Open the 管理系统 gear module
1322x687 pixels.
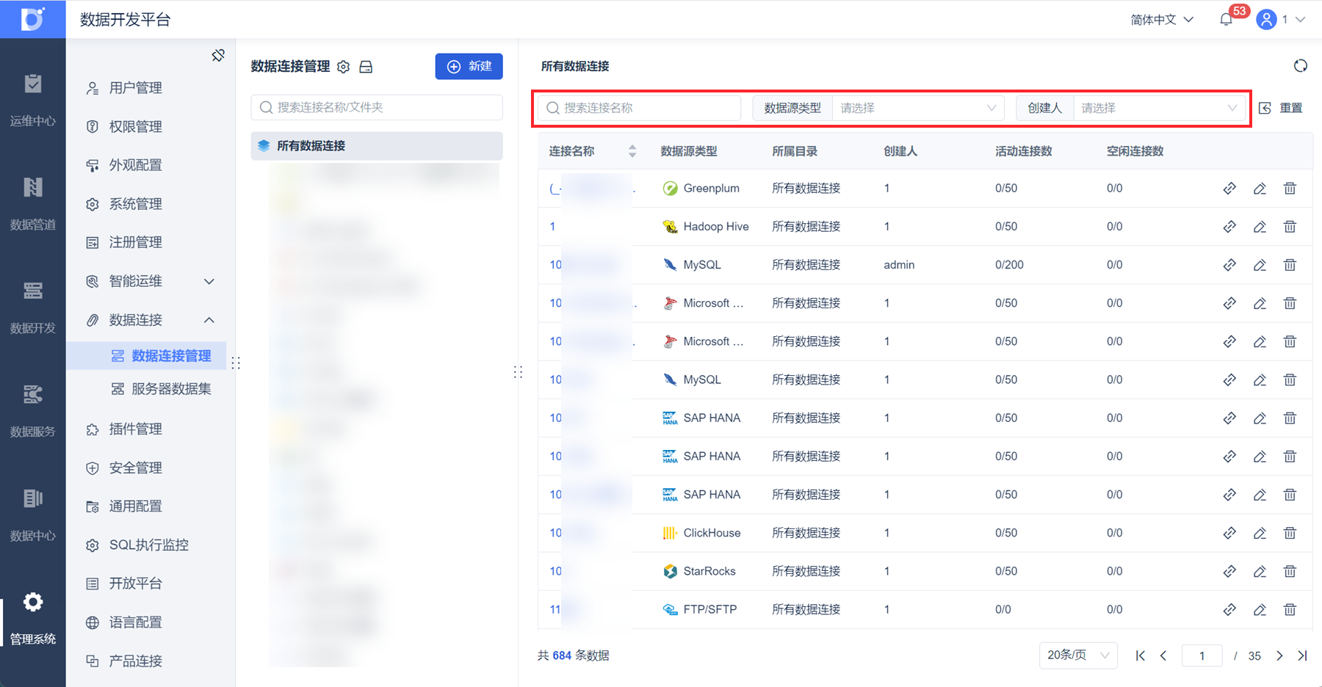(x=33, y=617)
